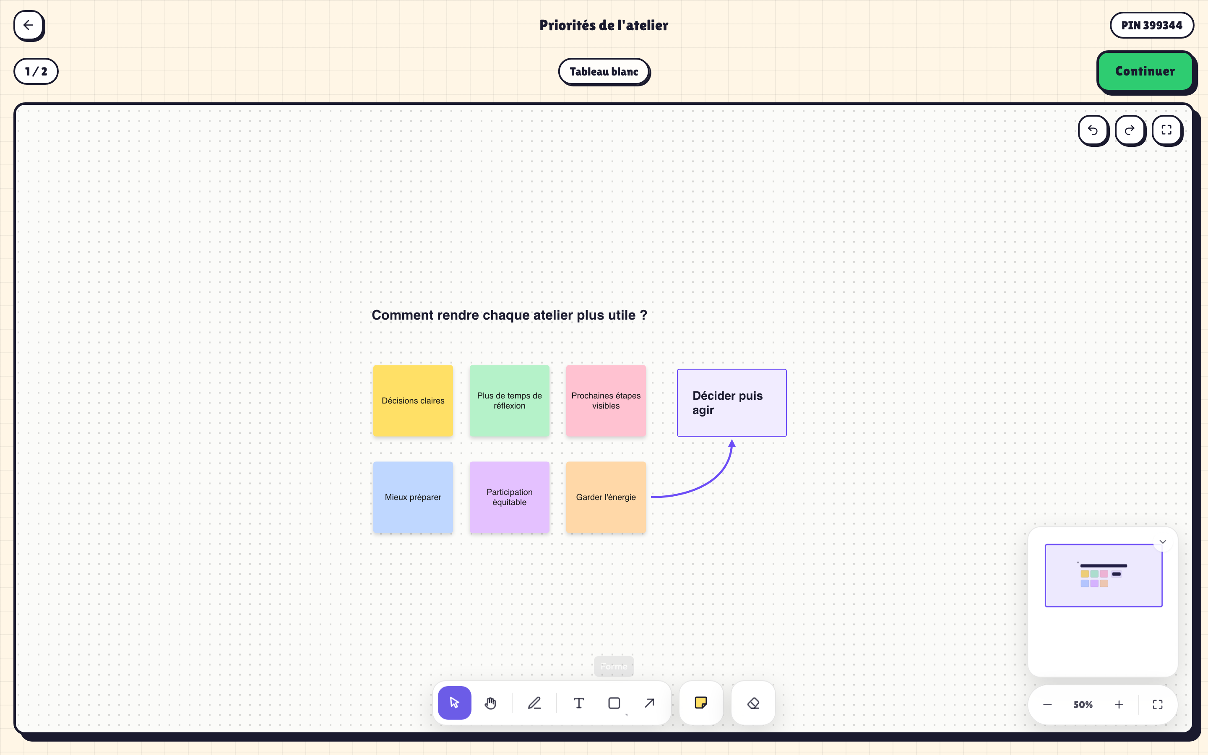This screenshot has height=755, width=1208.
Task: Click the 1/2 step indicator
Action: [x=36, y=71]
